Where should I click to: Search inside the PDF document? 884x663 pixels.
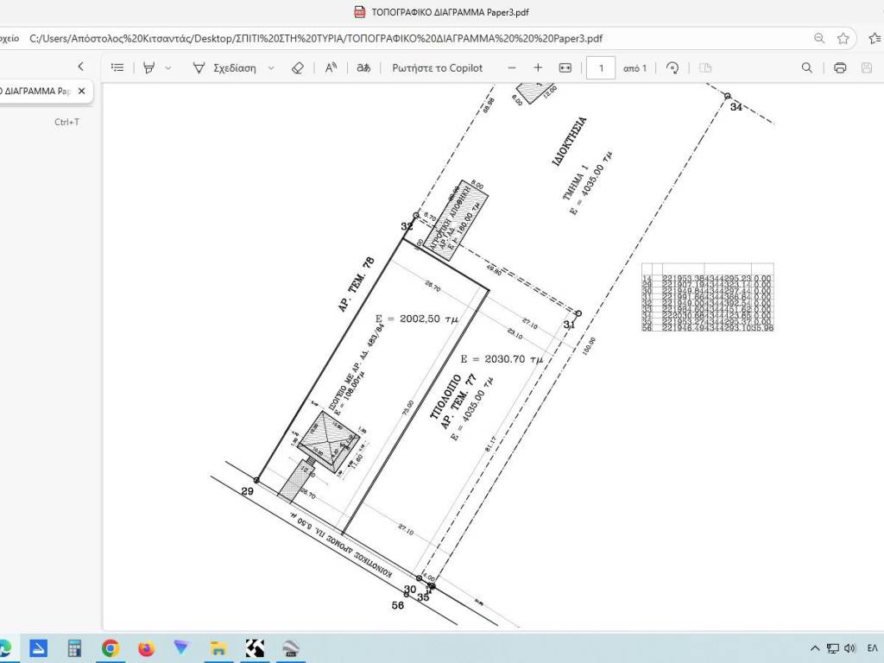pos(807,67)
